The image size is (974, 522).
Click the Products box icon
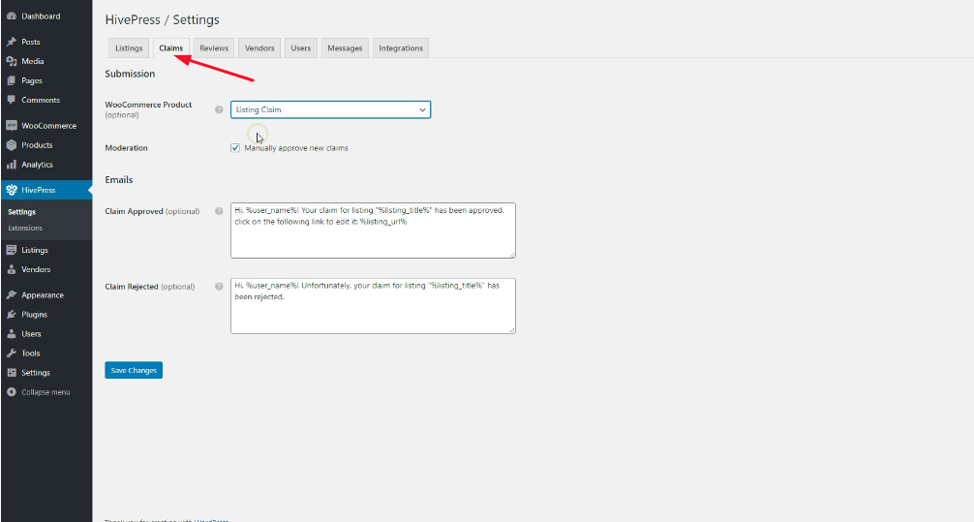tap(12, 145)
